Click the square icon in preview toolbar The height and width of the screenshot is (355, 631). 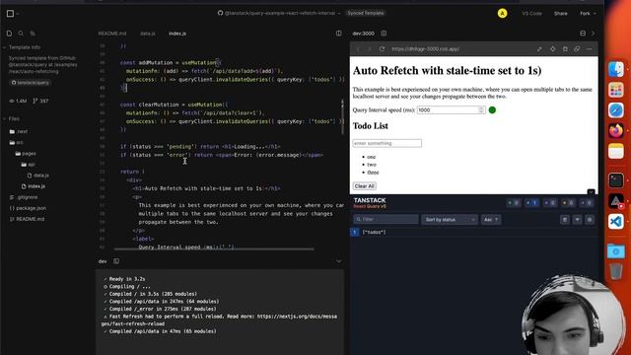click(565, 49)
